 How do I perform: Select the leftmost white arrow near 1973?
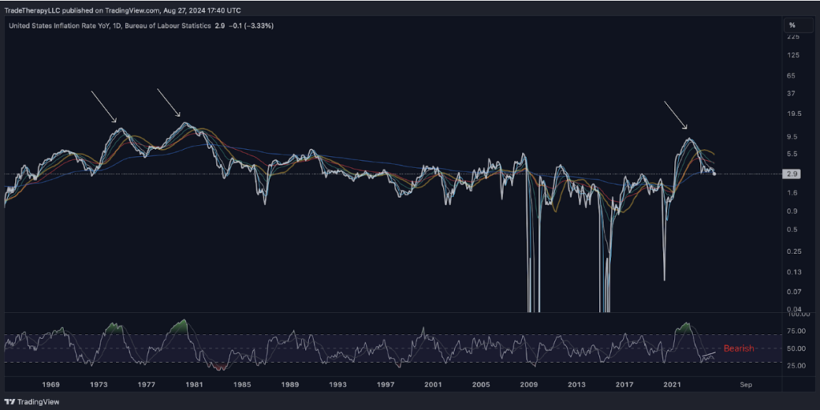coord(104,107)
